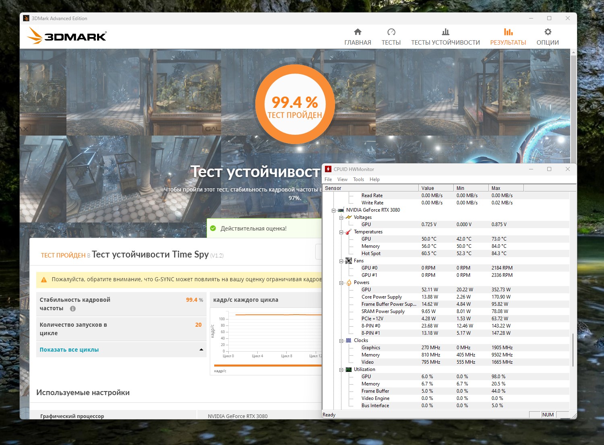Image resolution: width=604 pixels, height=445 pixels.
Task: Click the Value column header
Action: click(436, 188)
